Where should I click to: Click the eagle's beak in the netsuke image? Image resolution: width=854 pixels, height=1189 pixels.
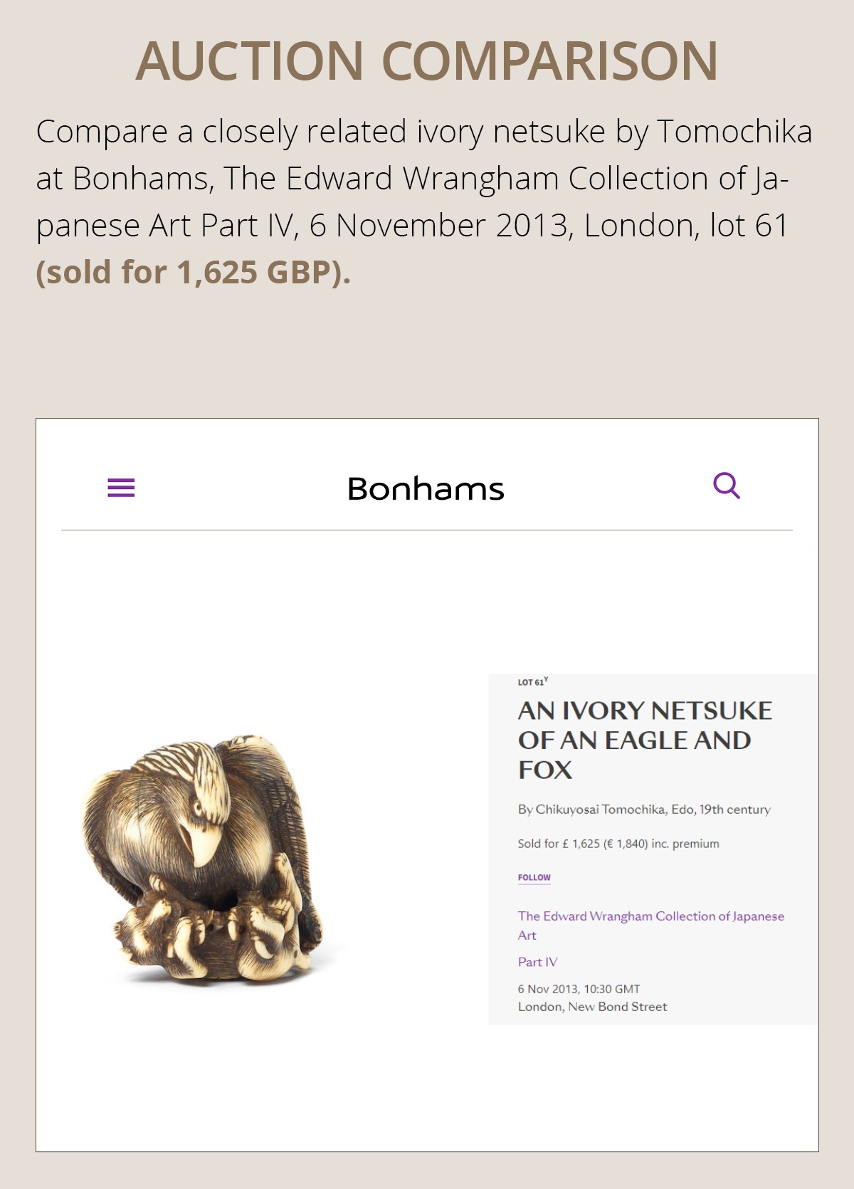204,845
